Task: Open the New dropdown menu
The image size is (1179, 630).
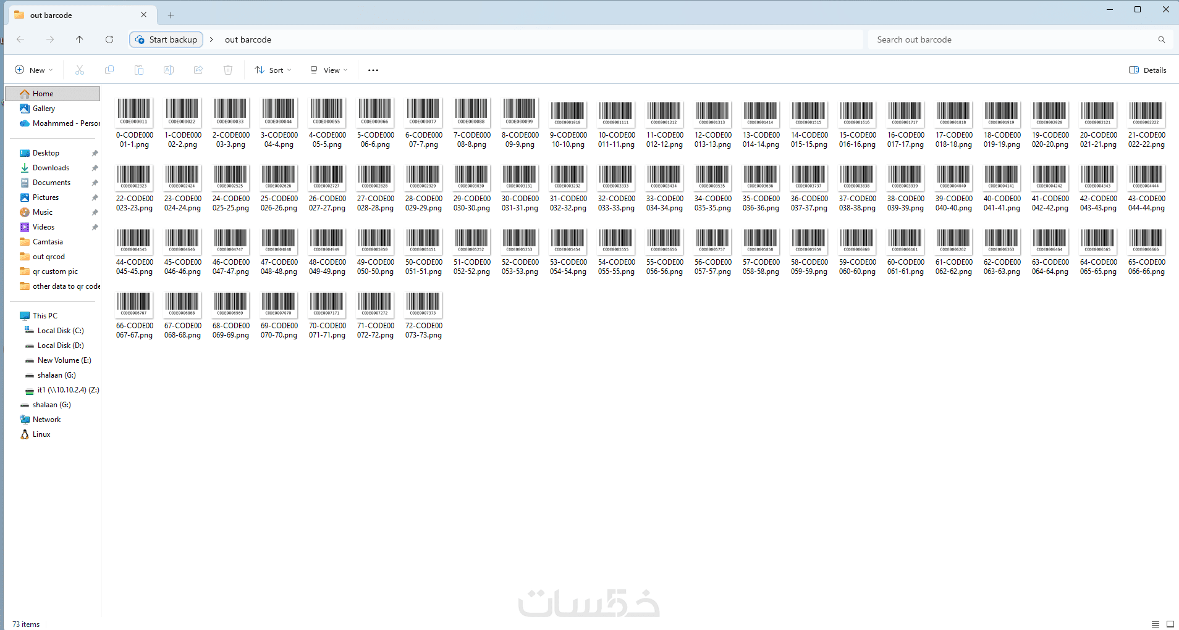Action: click(x=34, y=70)
